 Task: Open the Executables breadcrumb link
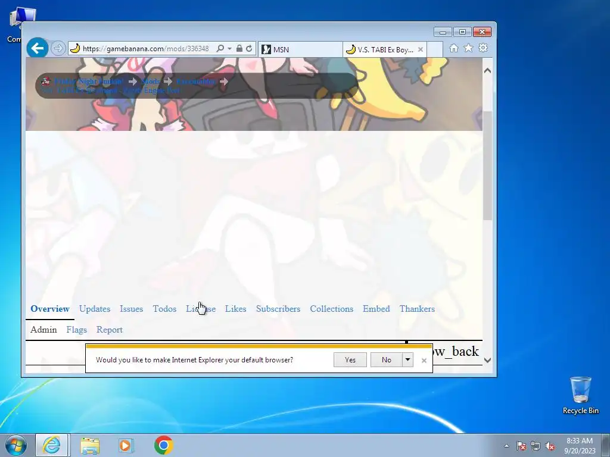point(195,81)
